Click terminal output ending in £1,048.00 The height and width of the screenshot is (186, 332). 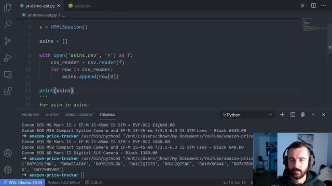pos(98,125)
